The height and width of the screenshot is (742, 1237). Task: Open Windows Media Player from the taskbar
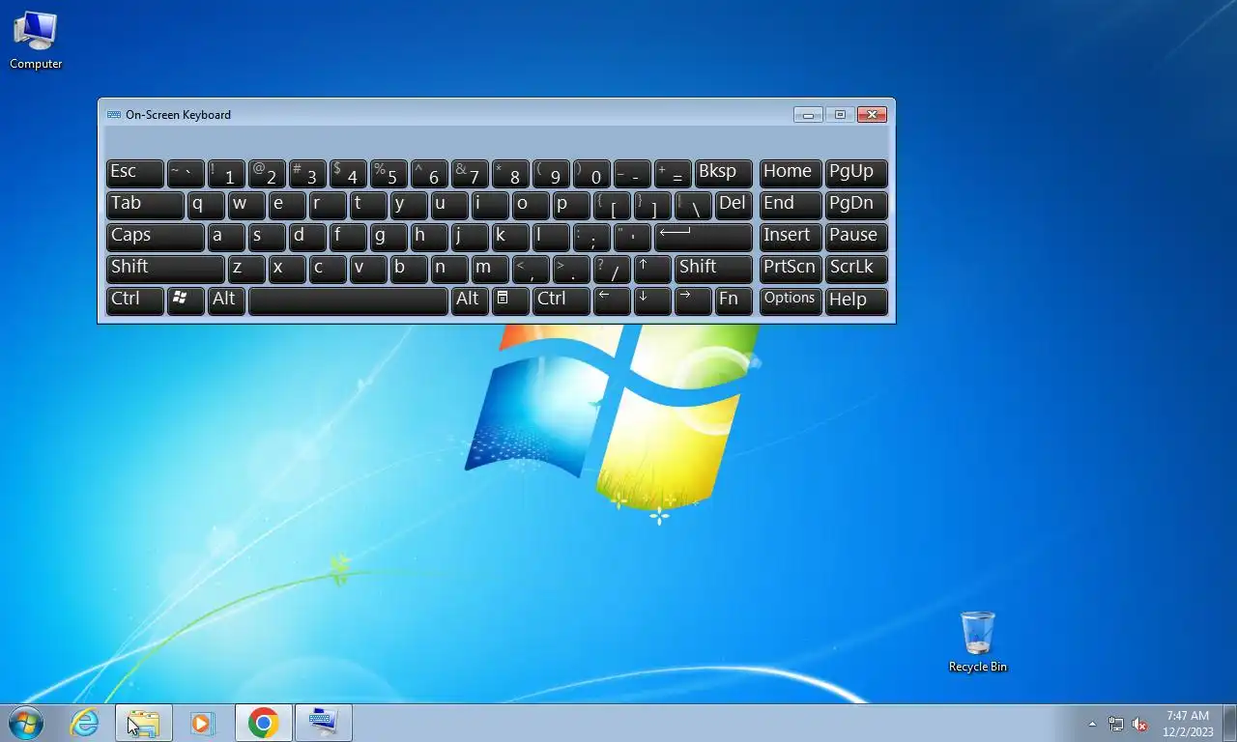click(202, 723)
